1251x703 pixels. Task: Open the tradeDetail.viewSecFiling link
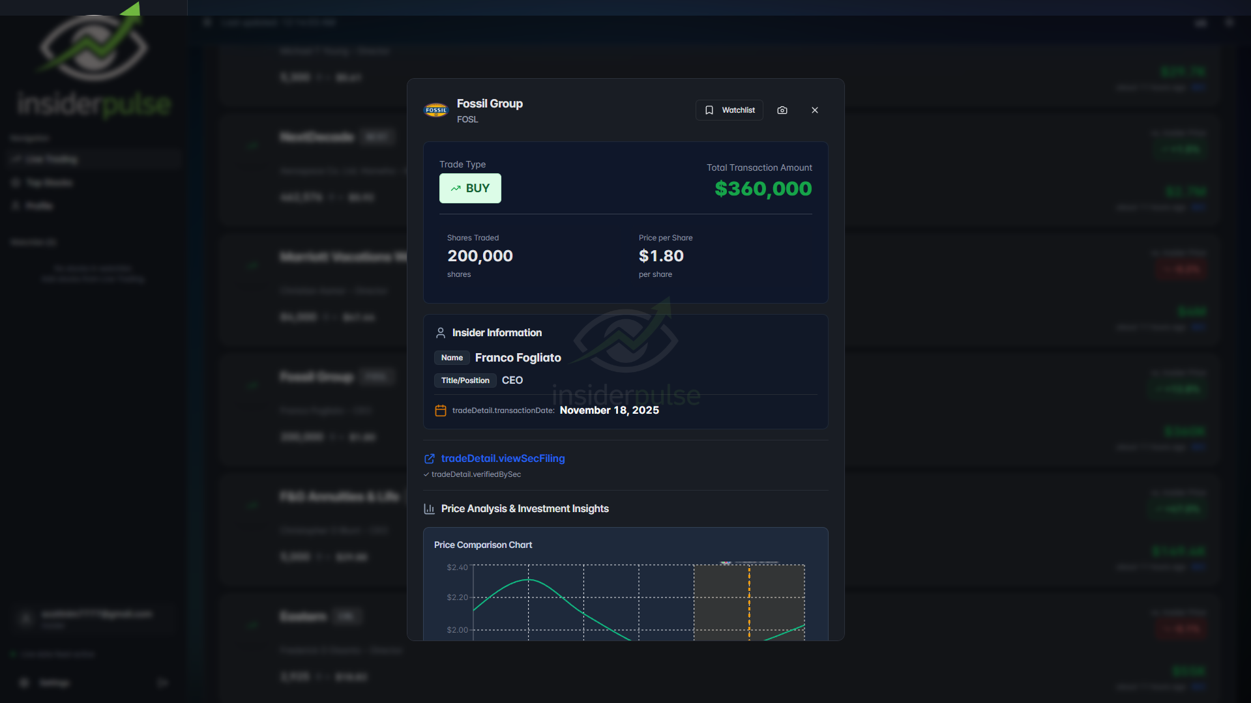(x=503, y=458)
